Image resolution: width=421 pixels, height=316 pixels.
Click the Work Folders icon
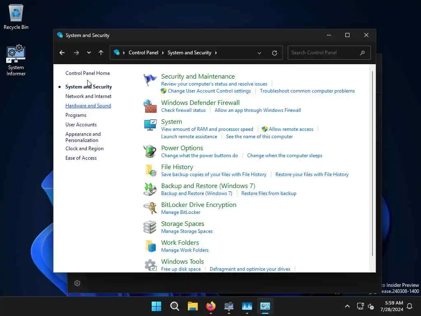pos(150,246)
